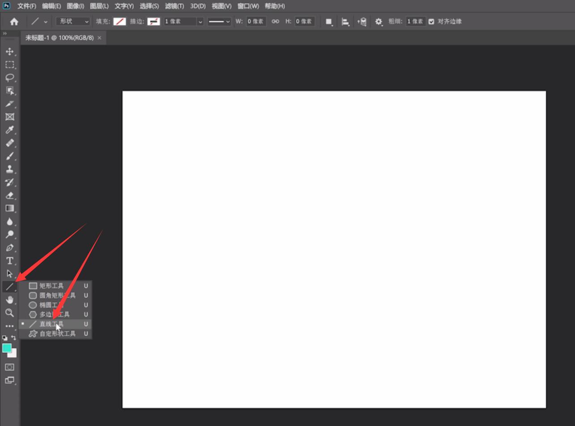Open the 选择(S) menu
The image size is (575, 426).
point(149,6)
